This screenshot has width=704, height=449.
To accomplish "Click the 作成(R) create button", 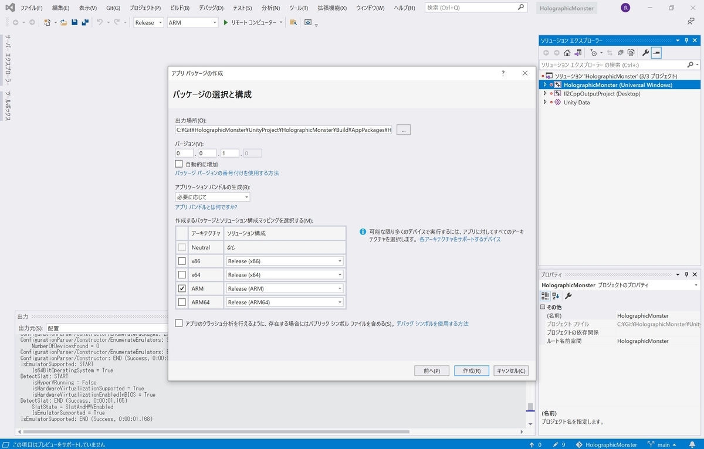I will [x=472, y=370].
